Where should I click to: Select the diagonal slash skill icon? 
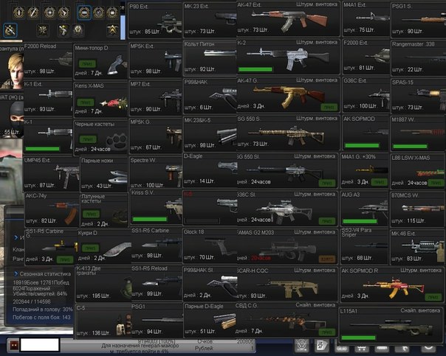(33, 13)
